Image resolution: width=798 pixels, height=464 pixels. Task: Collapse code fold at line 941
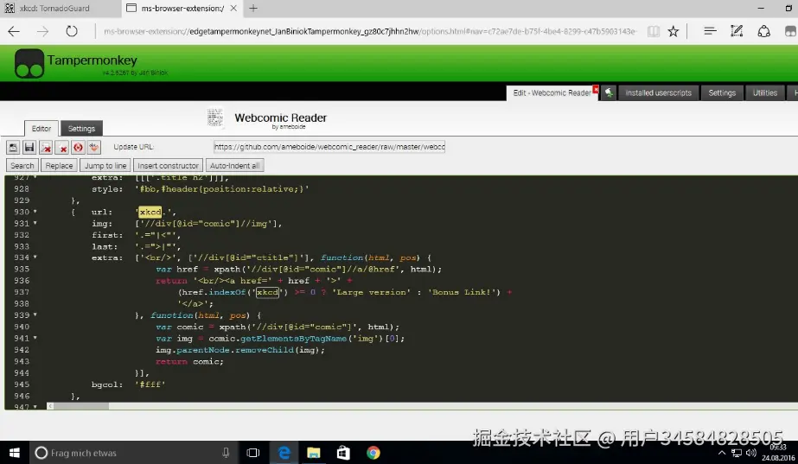pyautogui.click(x=35, y=338)
